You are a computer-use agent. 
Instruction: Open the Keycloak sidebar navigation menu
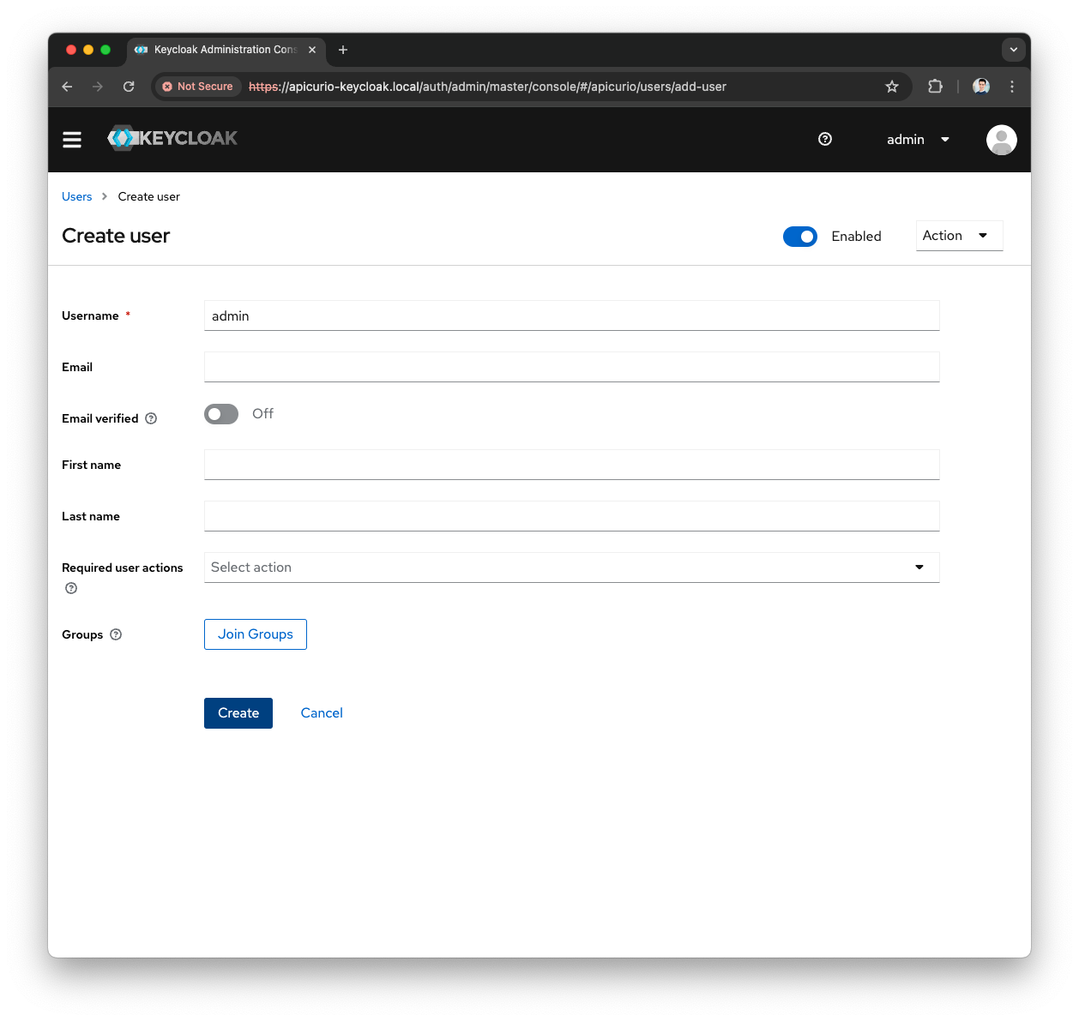point(72,139)
